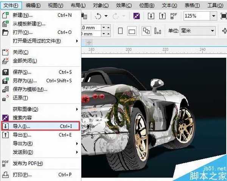The image size is (227, 181).
Task: Expand 导出为(R) submenu
Action: click(40, 143)
